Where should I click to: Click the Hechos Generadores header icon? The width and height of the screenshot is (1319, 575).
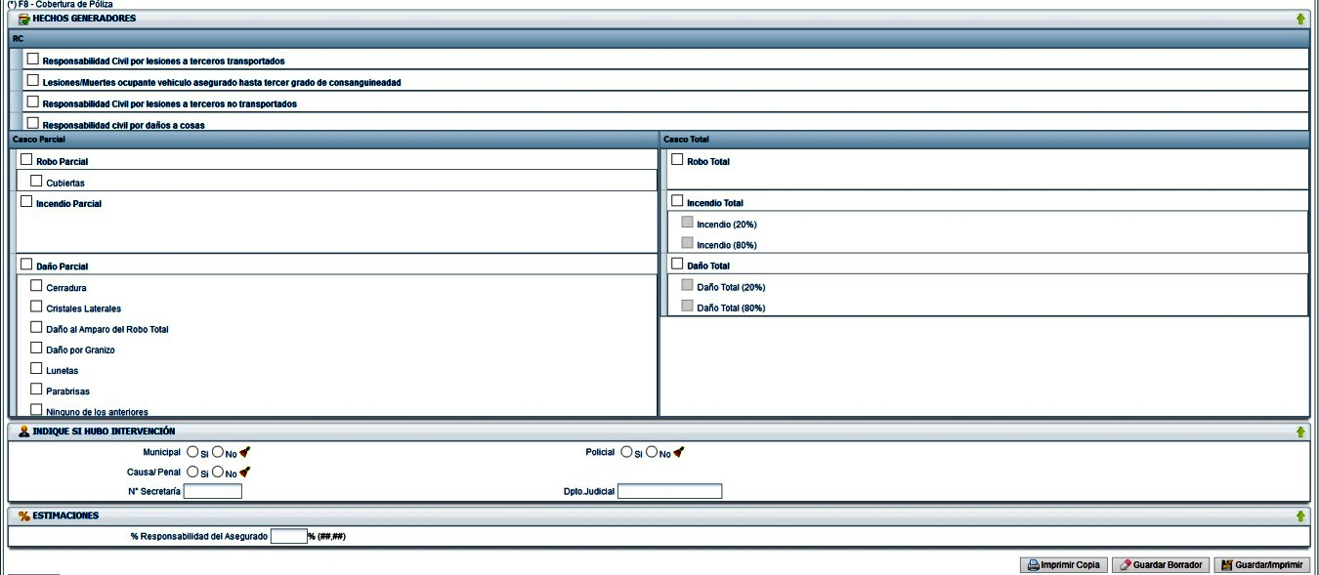pos(23,19)
